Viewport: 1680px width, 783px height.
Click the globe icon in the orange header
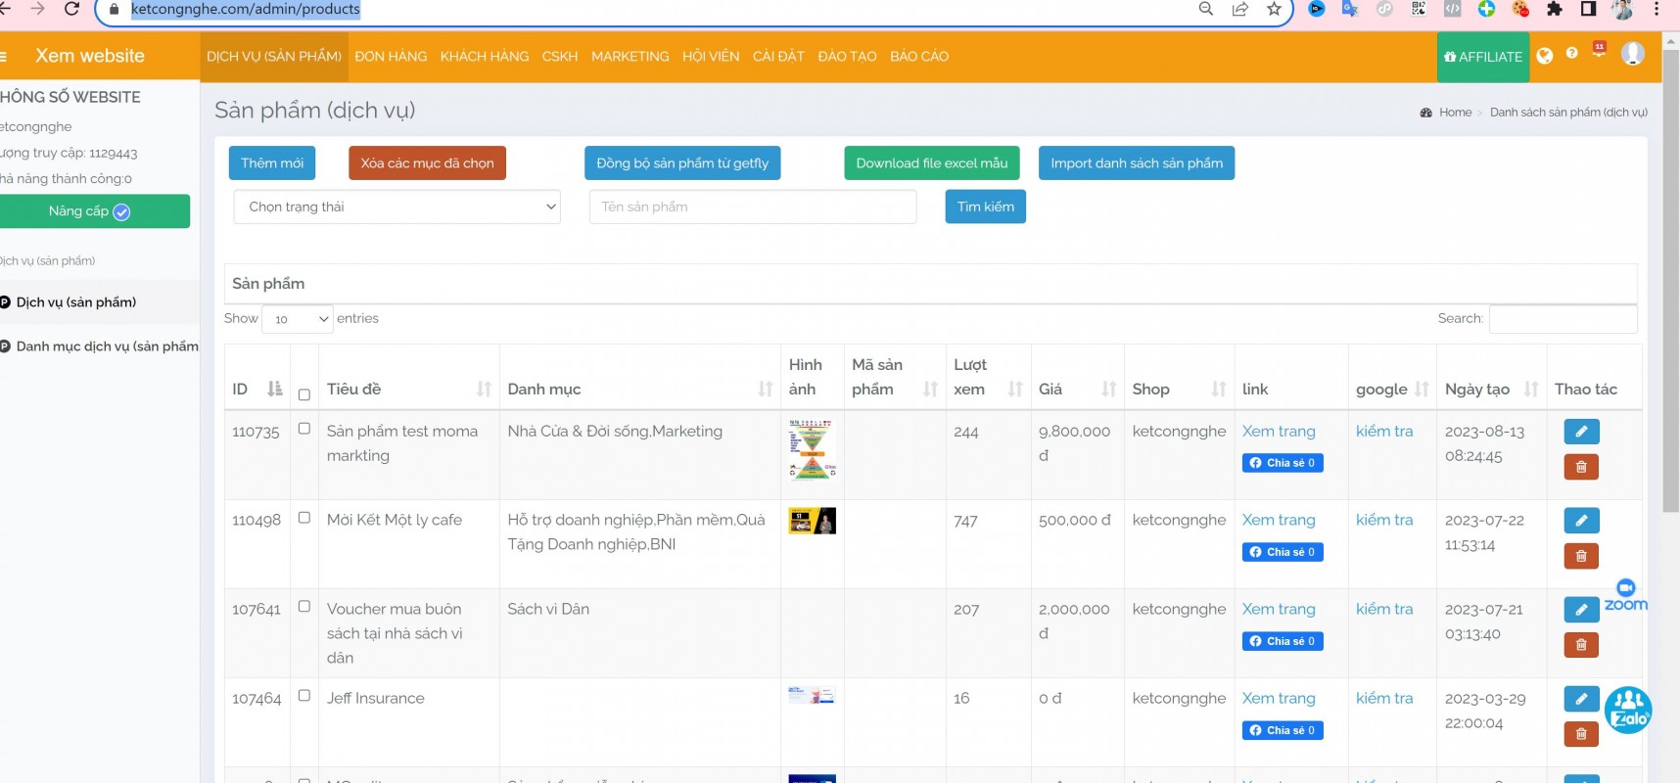(x=1545, y=56)
